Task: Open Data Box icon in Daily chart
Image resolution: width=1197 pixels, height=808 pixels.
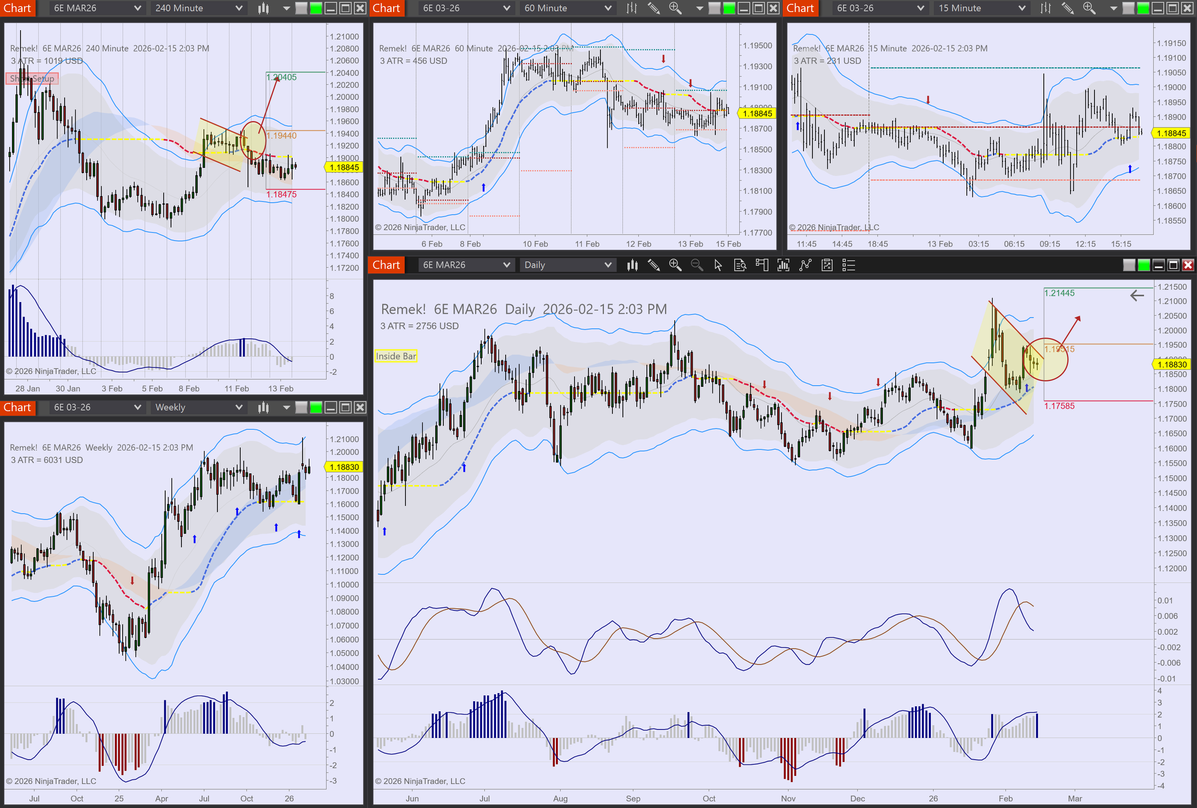Action: coord(740,265)
